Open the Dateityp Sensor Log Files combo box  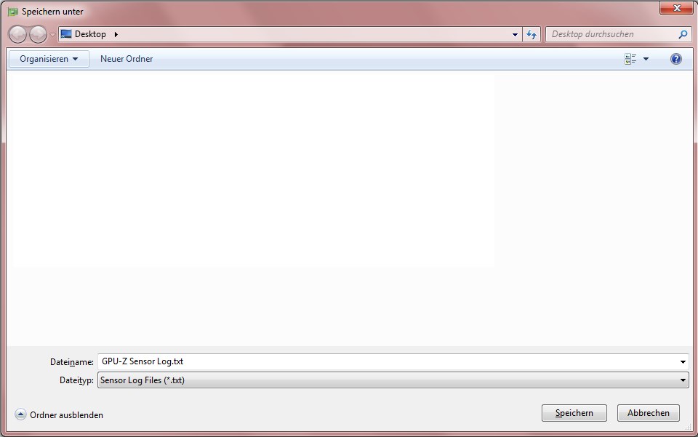(393, 380)
